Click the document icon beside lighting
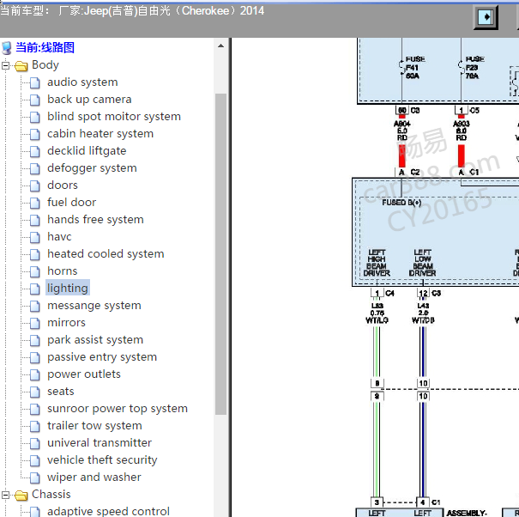This screenshot has height=517, width=519. point(35,289)
